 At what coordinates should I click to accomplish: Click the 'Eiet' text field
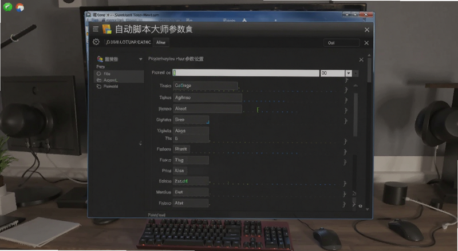191,192
